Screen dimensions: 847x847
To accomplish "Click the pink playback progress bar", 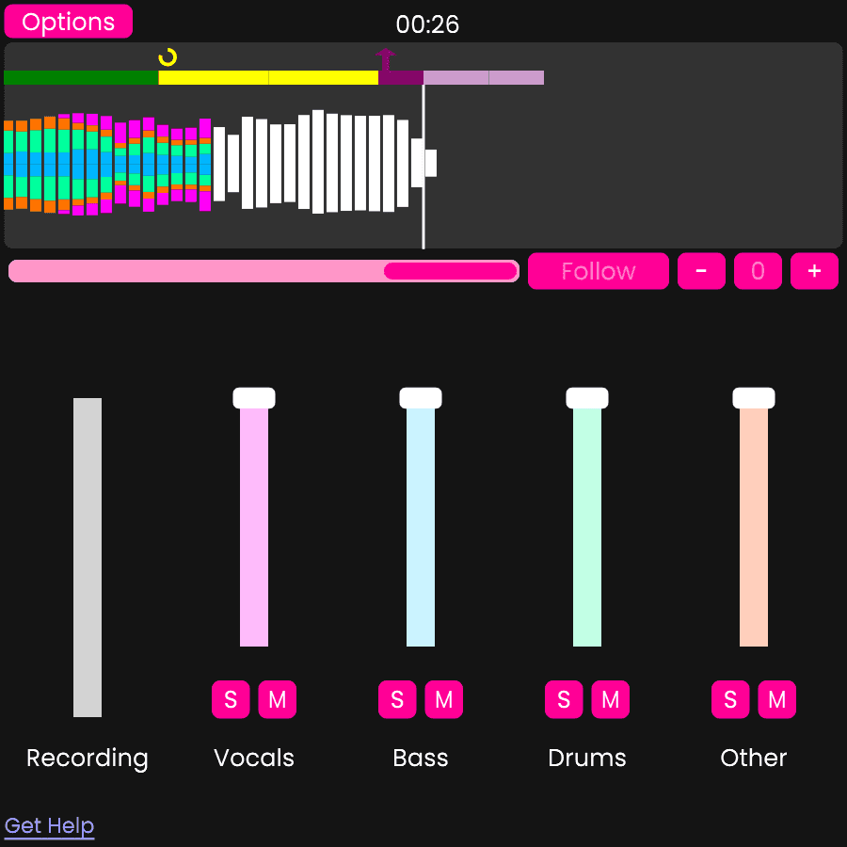I will point(264,271).
